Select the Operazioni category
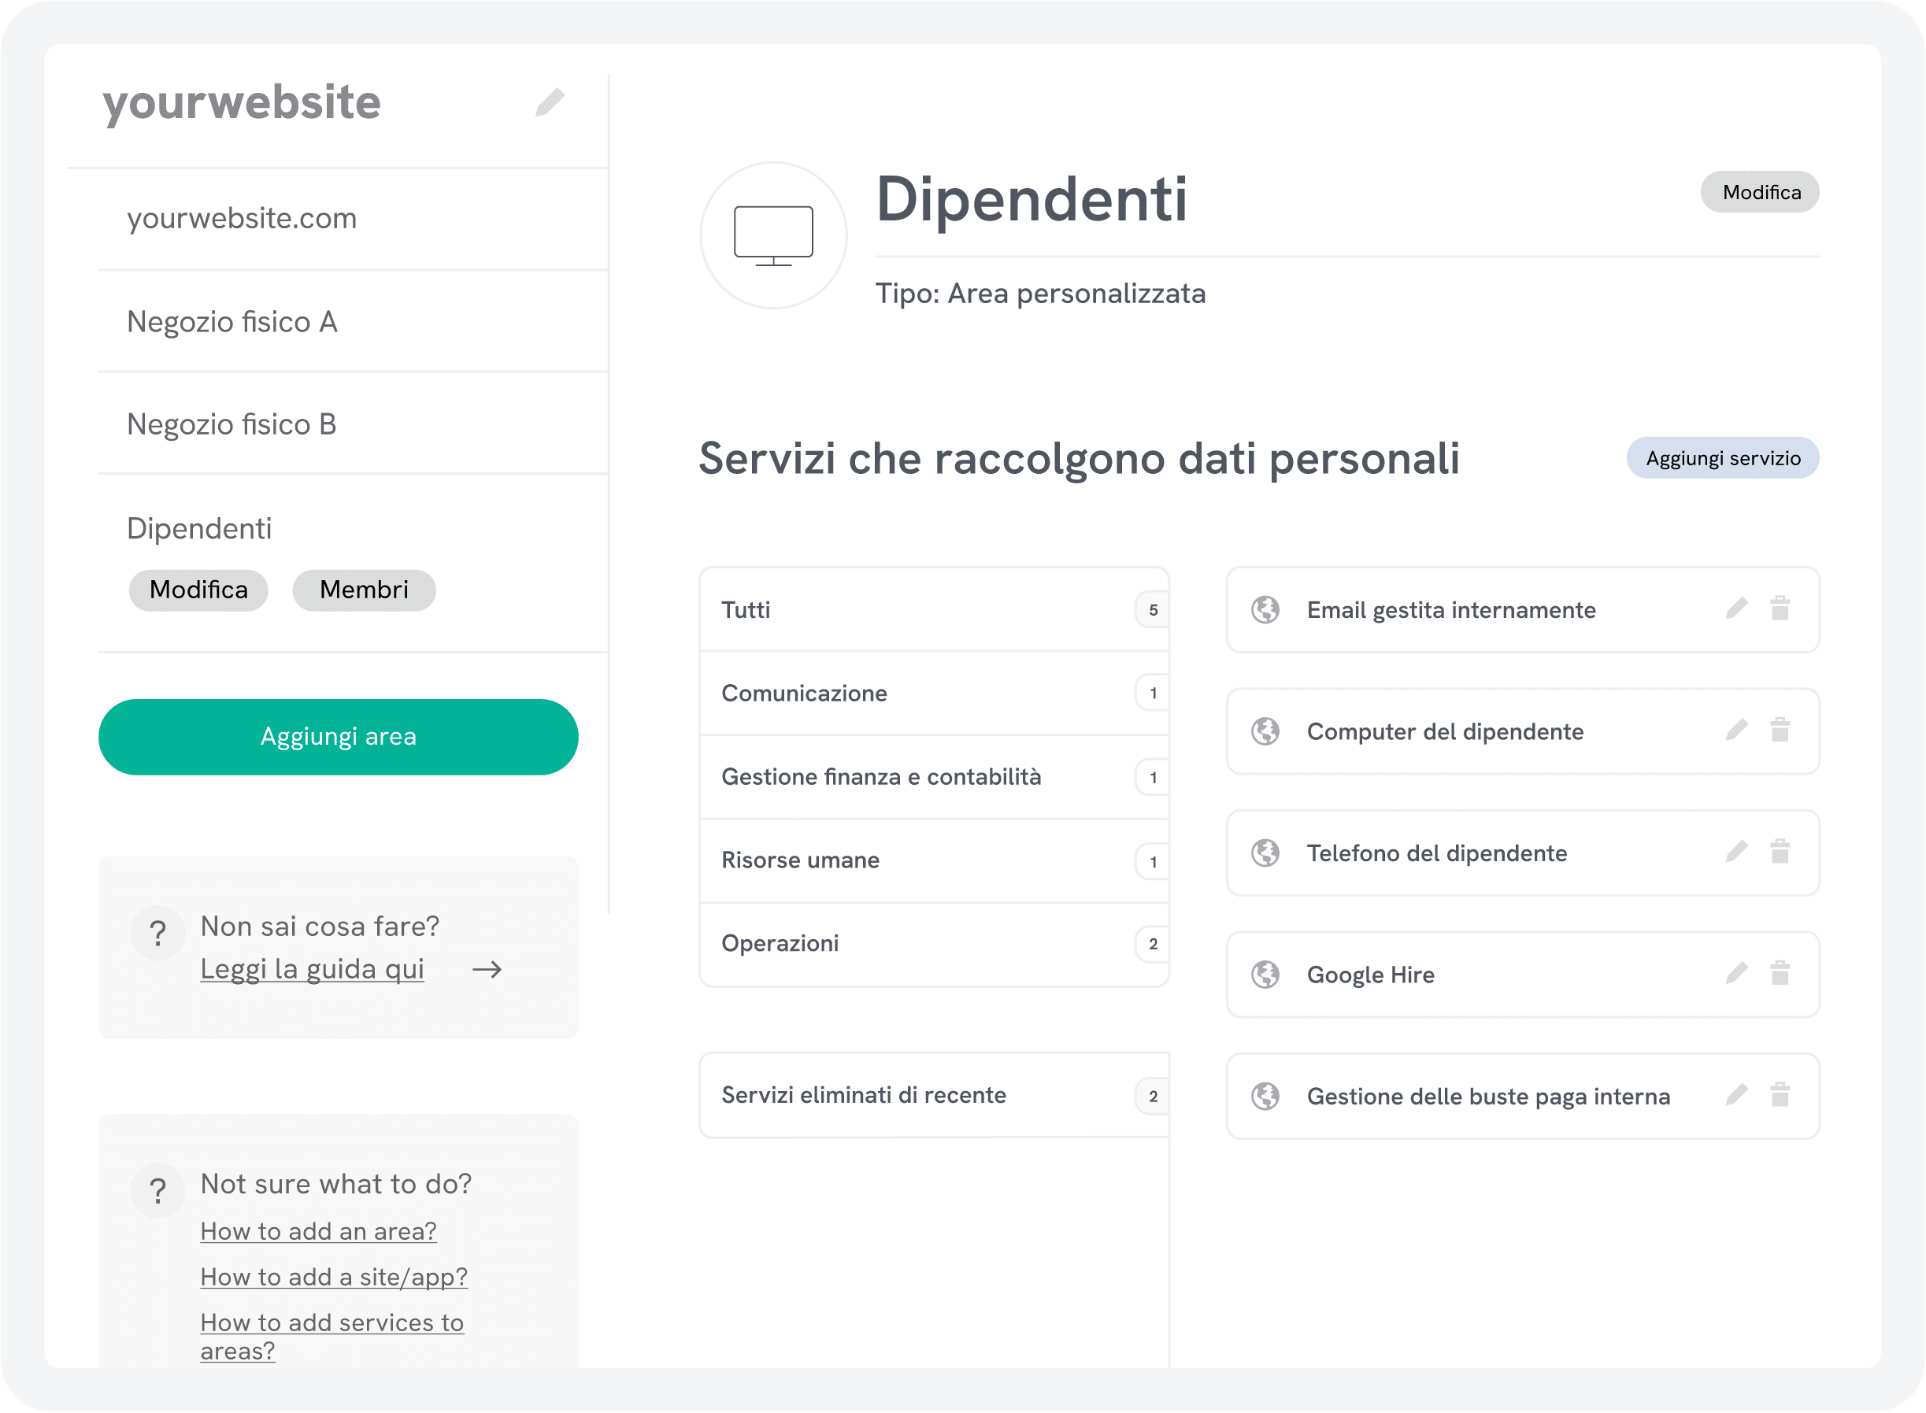 pos(932,943)
